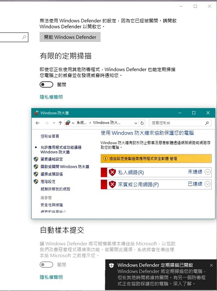217x291 pixels.
Task: Click shield icon next to 變更通知設定
Action: coord(36,159)
